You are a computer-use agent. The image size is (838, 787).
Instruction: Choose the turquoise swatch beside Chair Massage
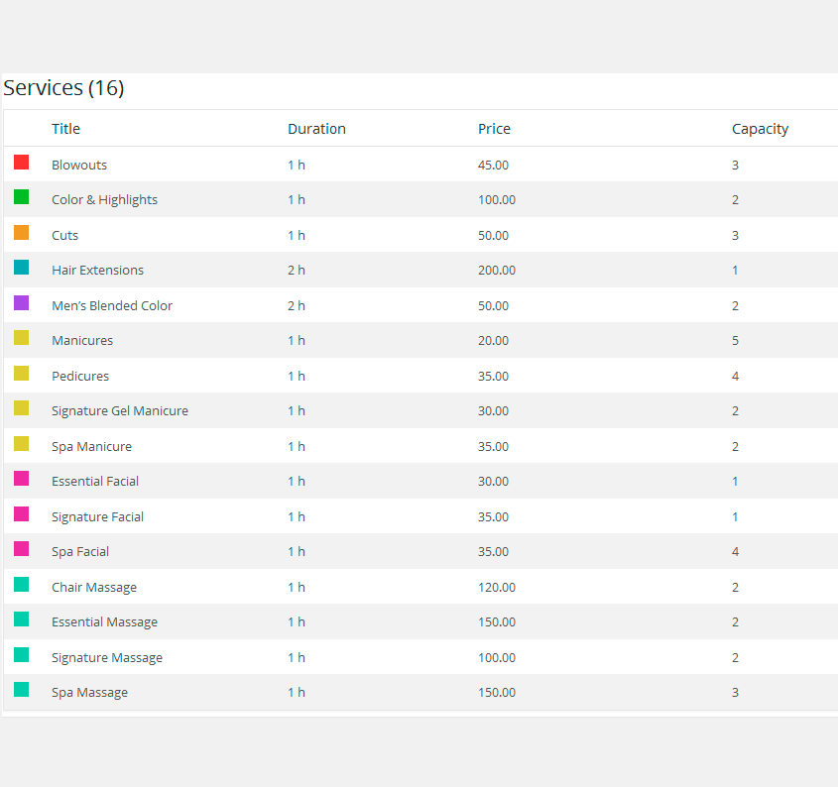(21, 585)
